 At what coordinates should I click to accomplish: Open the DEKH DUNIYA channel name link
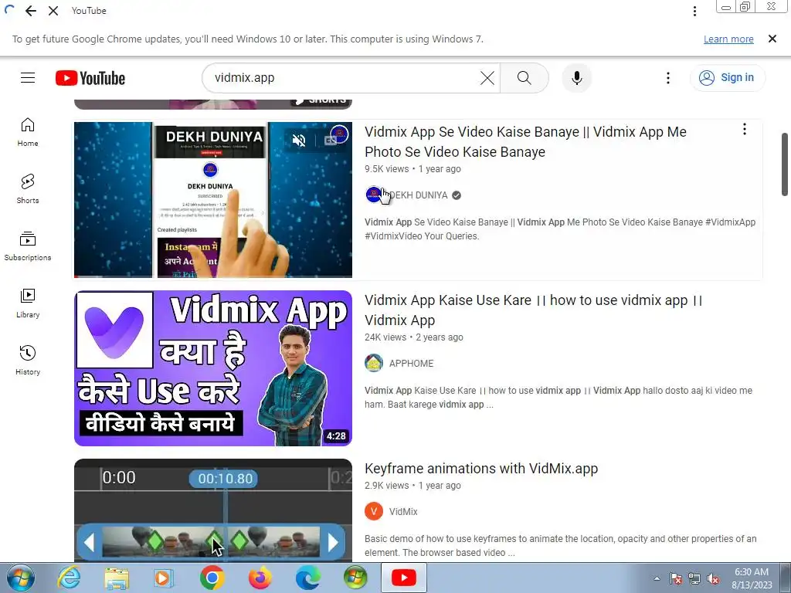tap(418, 195)
